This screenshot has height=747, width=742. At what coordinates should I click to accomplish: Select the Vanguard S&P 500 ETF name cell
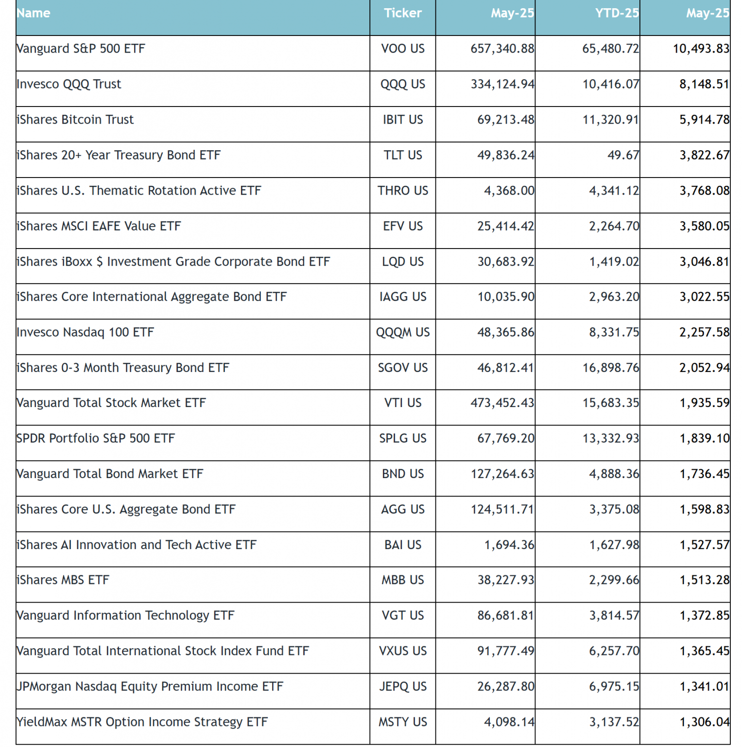[81, 49]
